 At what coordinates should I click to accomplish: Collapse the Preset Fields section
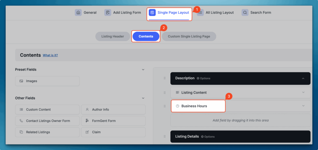pos(143,70)
